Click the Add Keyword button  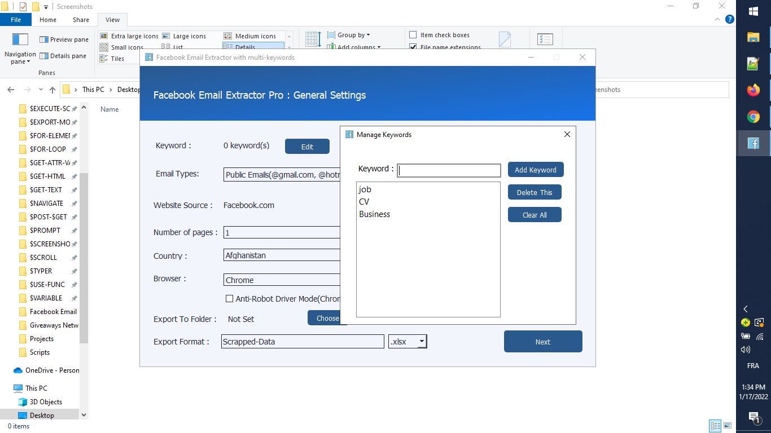point(536,170)
